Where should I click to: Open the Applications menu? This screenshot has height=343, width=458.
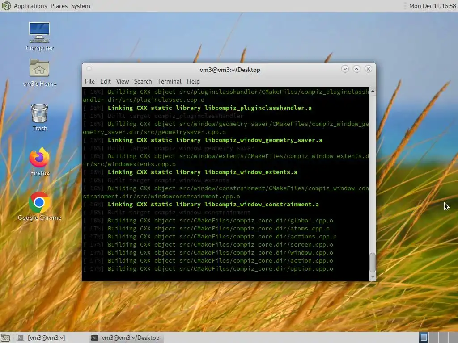[30, 6]
